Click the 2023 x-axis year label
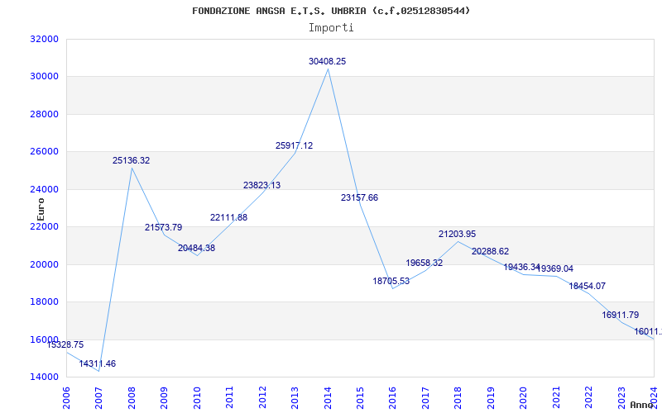The width and height of the screenshot is (662, 413). coord(621,398)
